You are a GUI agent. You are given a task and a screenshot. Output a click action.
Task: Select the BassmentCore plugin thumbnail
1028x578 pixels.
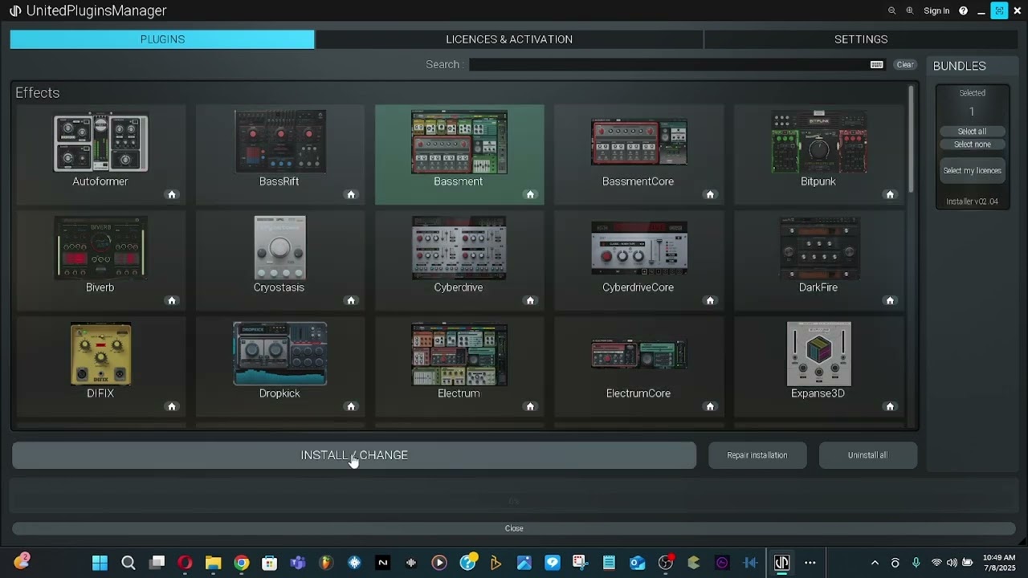click(638, 142)
